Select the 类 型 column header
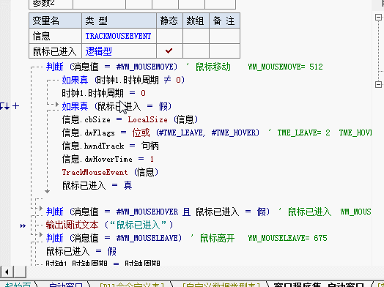384x287 pixels. pos(119,20)
